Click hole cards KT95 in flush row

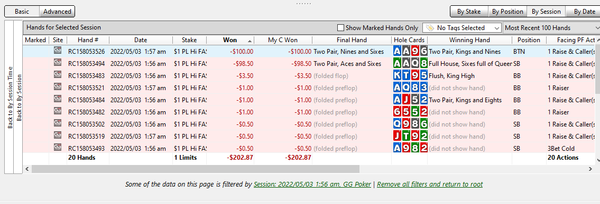click(411, 76)
